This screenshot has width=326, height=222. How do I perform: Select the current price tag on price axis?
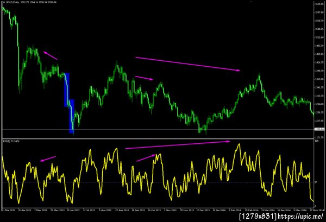click(319, 129)
